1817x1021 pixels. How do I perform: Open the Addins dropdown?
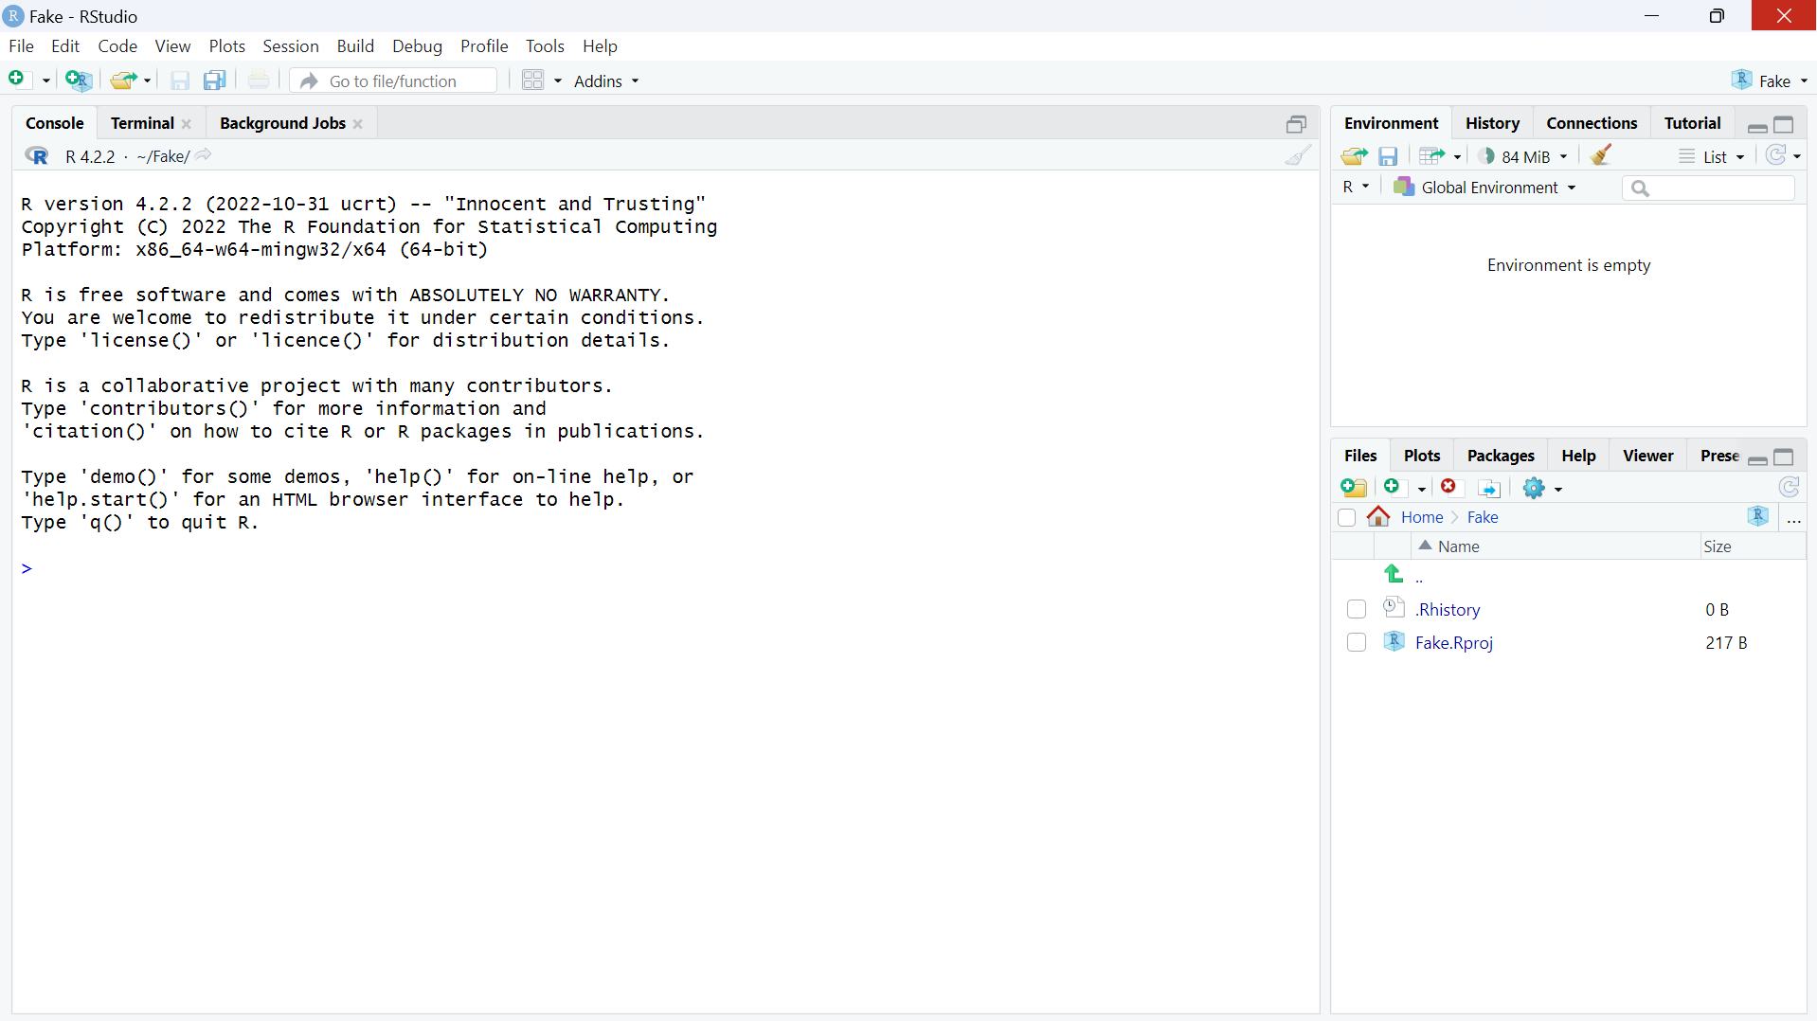click(606, 81)
